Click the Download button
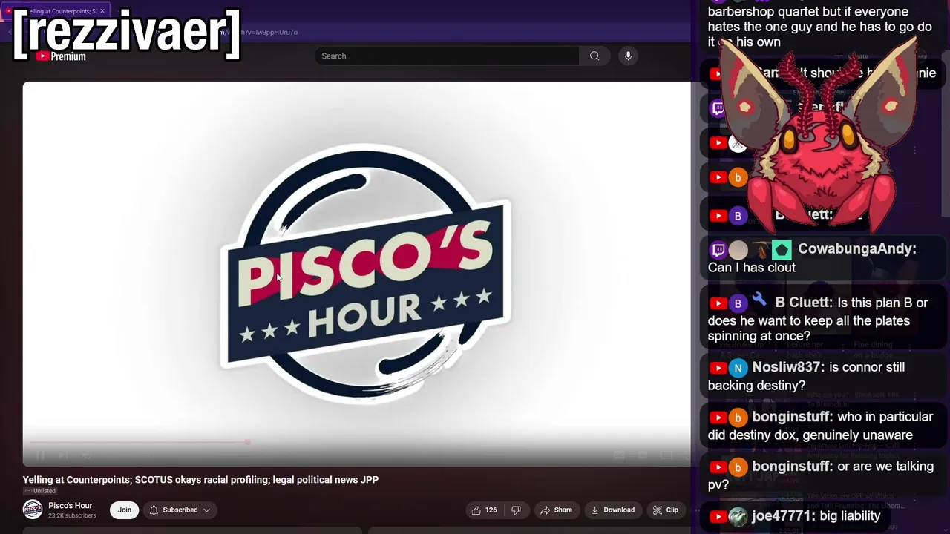 pos(613,510)
